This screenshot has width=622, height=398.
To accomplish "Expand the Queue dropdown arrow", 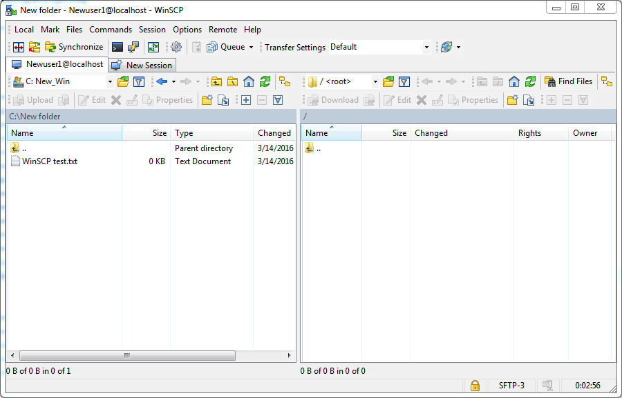I will click(251, 47).
